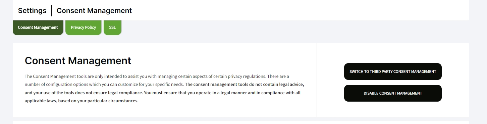Click the breadcrumb separator after Settings
This screenshot has height=124, width=487.
coord(51,10)
